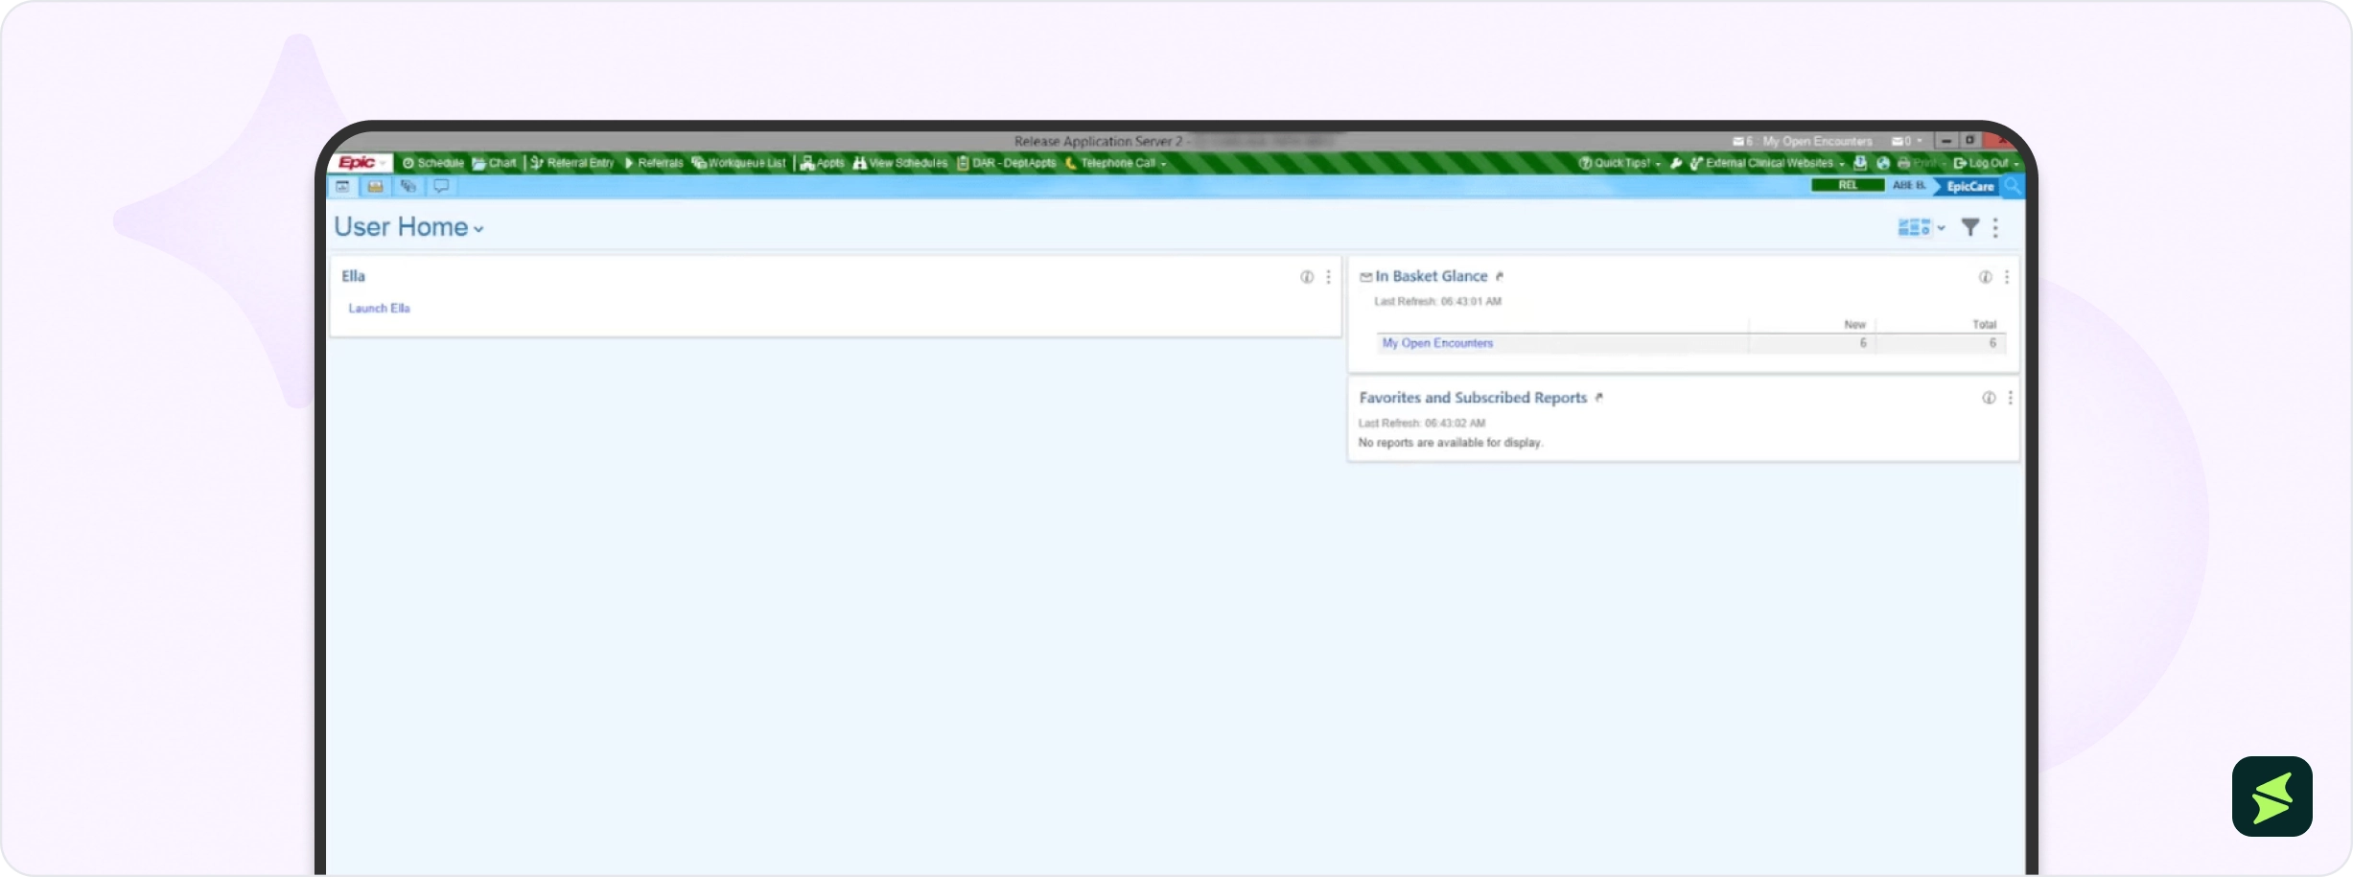This screenshot has height=877, width=2353.
Task: Click the globe web icon
Action: click(1883, 163)
